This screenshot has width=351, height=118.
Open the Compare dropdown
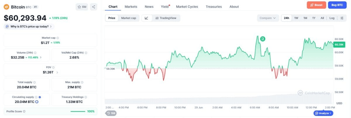[x=268, y=18]
